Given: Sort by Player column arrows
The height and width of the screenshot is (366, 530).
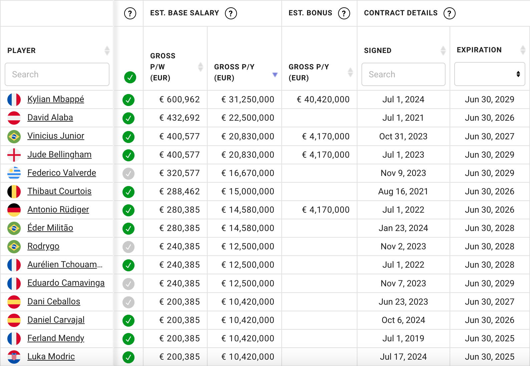Looking at the screenshot, I should coord(107,51).
